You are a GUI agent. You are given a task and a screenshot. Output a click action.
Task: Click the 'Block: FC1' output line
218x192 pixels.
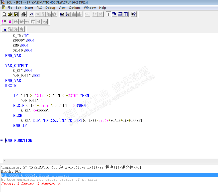click(x=11, y=172)
